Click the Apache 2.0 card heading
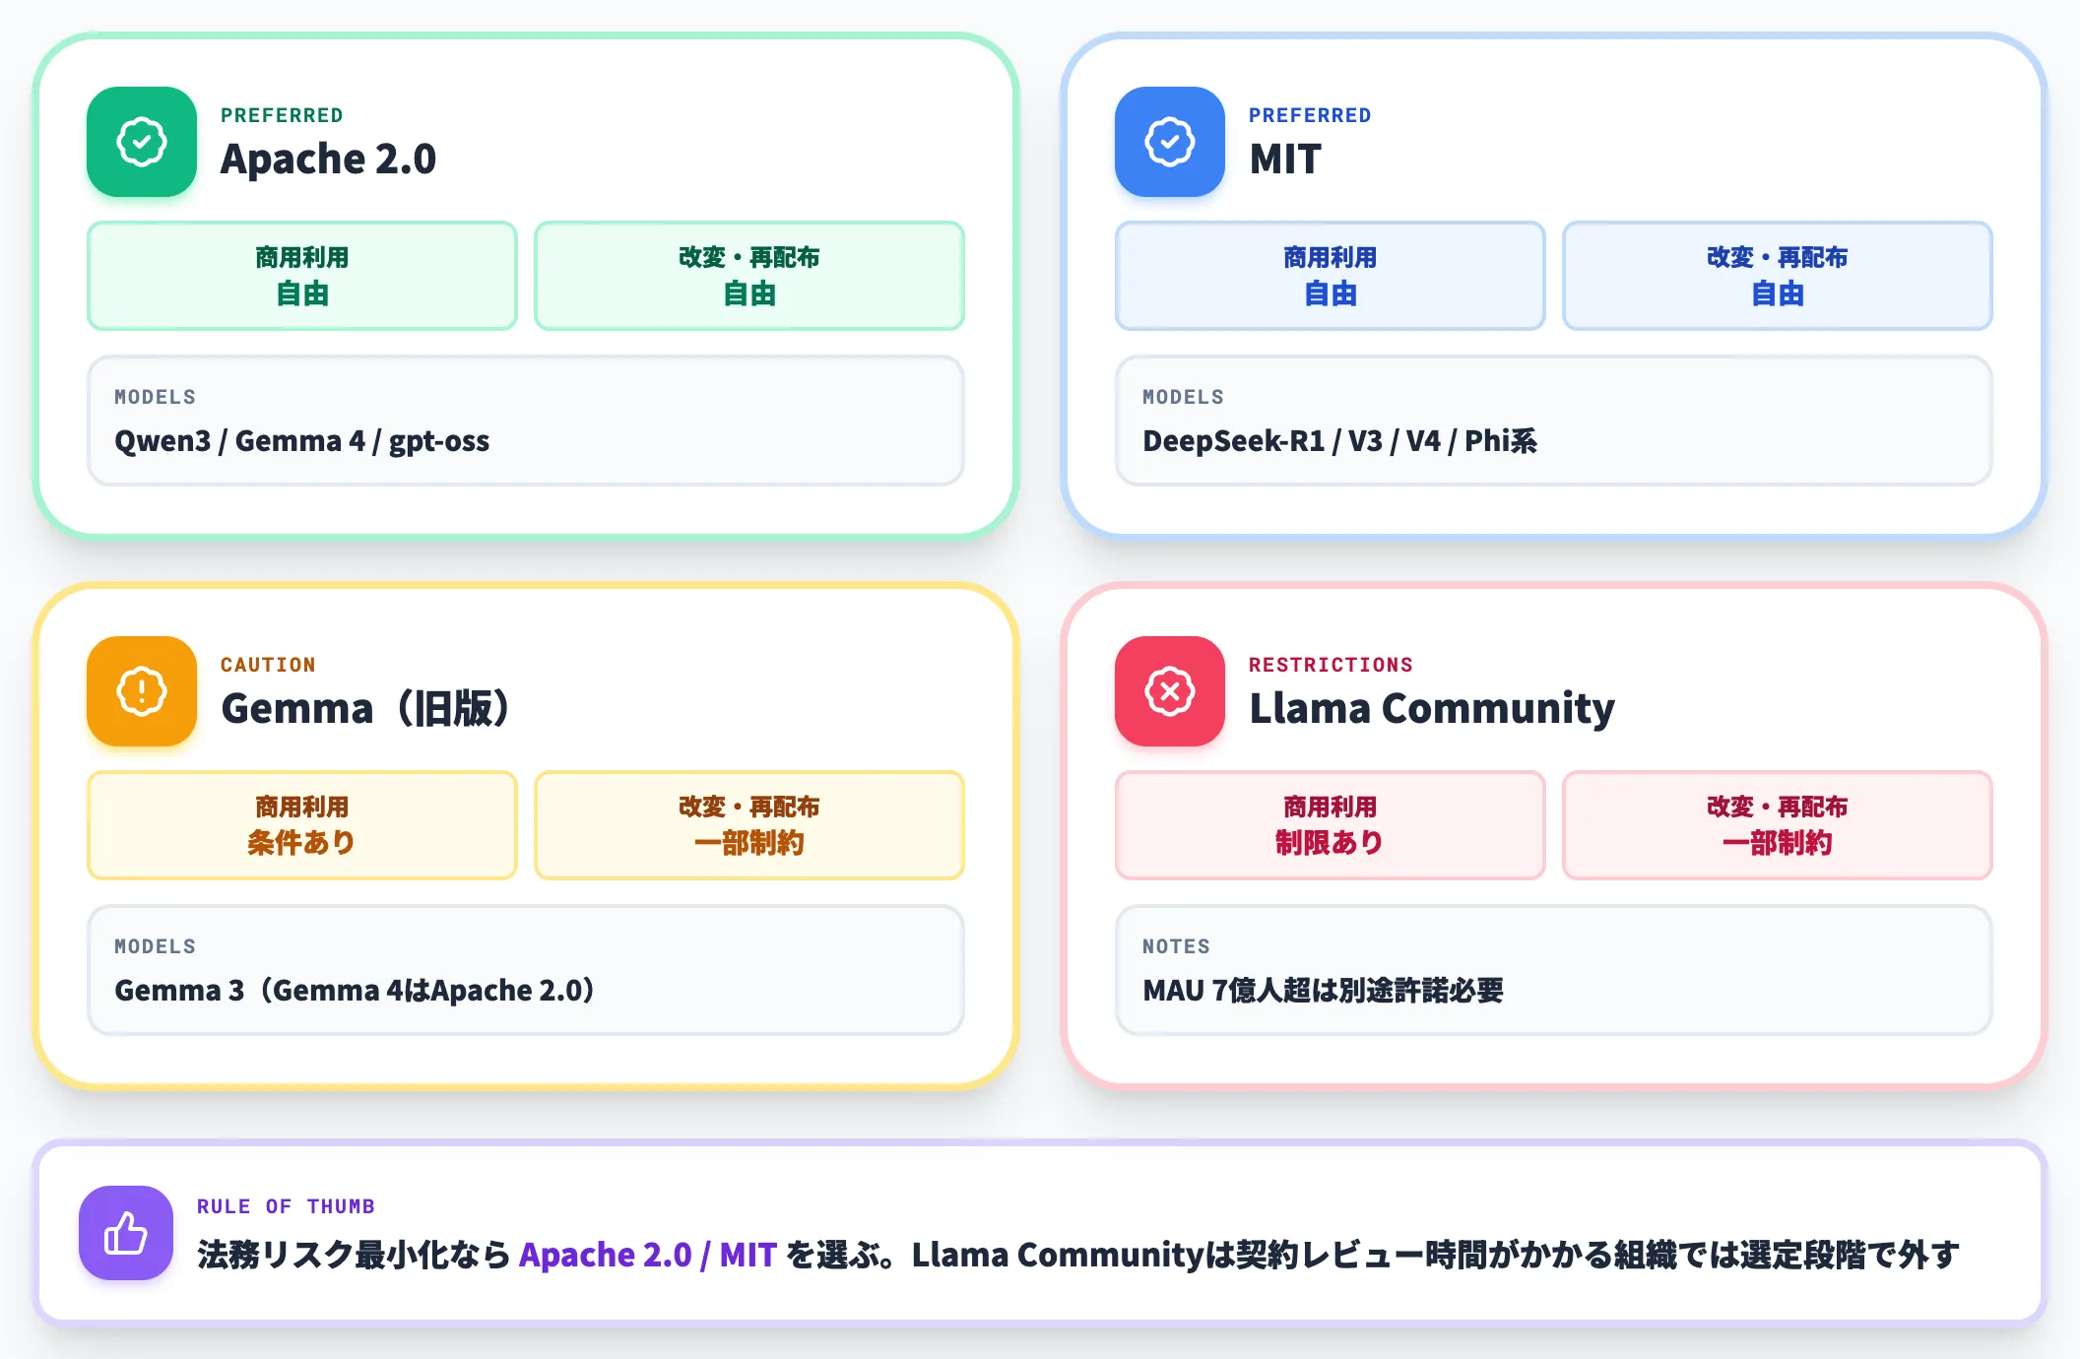 [x=328, y=159]
